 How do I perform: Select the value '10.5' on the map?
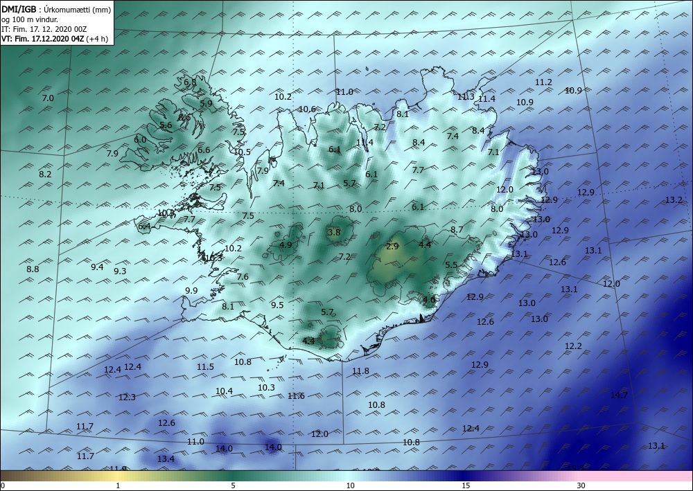tap(242, 152)
